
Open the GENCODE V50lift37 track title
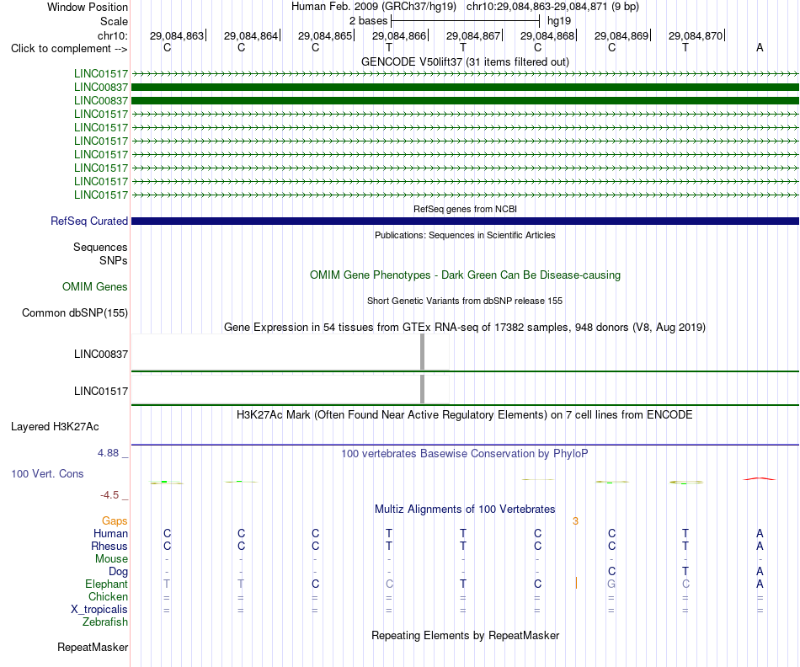pyautogui.click(x=465, y=61)
